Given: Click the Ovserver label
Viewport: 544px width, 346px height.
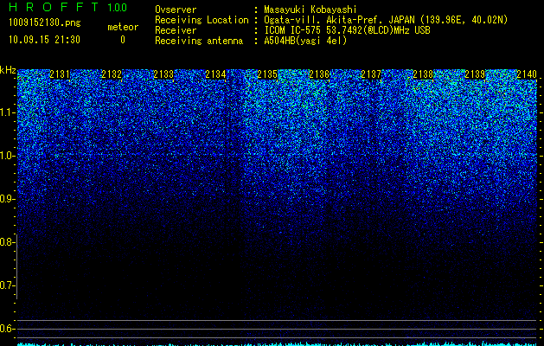Looking at the screenshot, I should click(176, 10).
